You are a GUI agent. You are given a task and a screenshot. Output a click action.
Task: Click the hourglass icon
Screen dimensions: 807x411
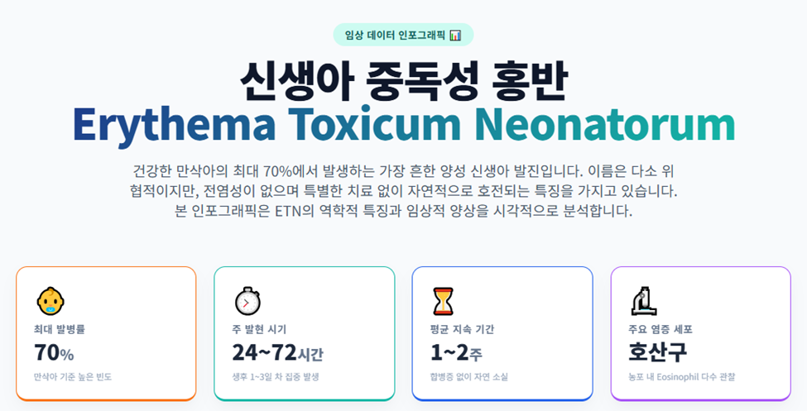[443, 302]
